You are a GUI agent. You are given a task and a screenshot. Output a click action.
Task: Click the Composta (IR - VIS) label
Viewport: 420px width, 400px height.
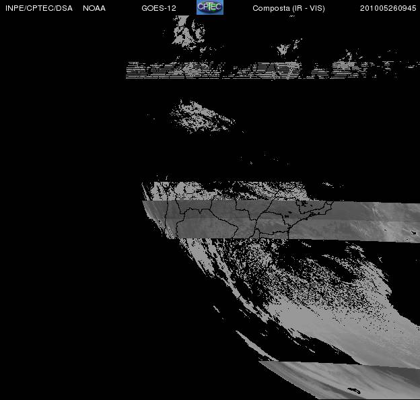(289, 9)
